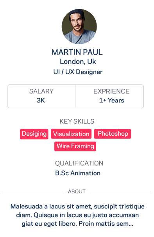Open the MARTIN PAUL name heading
Viewport: 154px width, 237px height.
[77, 52]
